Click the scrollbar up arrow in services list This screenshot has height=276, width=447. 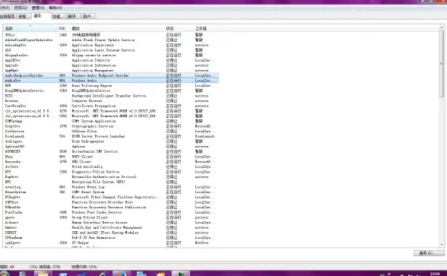tap(442, 27)
